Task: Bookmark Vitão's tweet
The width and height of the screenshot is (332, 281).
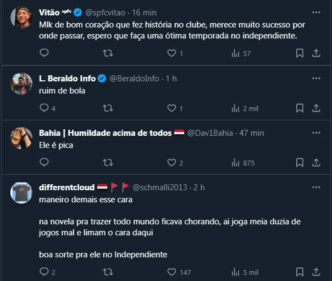Action: (300, 53)
